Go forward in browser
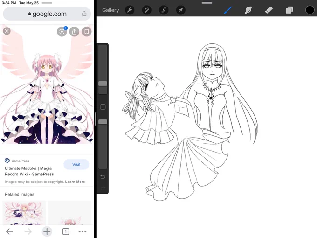The width and height of the screenshot is (317, 238). pos(28,231)
